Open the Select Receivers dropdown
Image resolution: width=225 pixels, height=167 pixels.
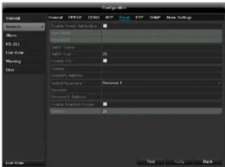pyautogui.click(x=161, y=83)
